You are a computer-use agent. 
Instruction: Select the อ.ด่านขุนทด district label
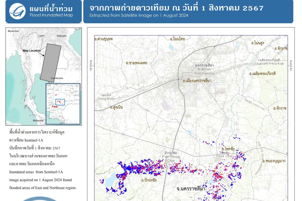103,39
